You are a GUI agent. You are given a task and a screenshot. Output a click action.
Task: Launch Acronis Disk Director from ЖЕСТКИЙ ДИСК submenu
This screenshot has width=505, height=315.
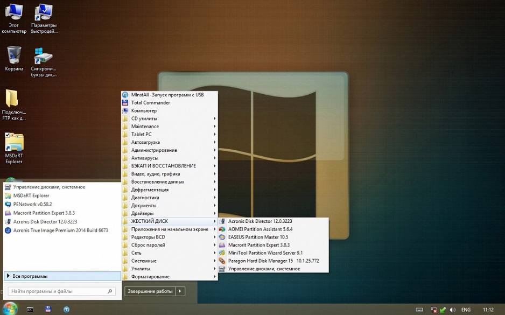click(273, 221)
